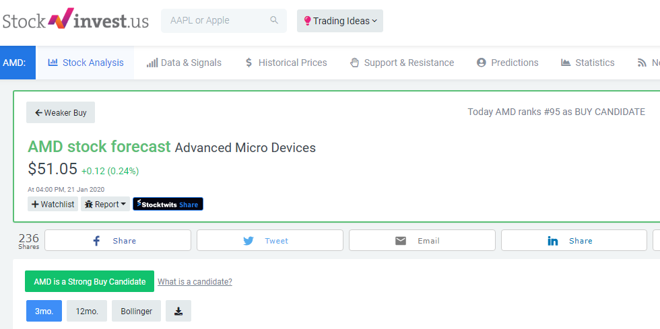660x329 pixels.
Task: Toggle Bollinger bands on chart
Action: tap(136, 311)
